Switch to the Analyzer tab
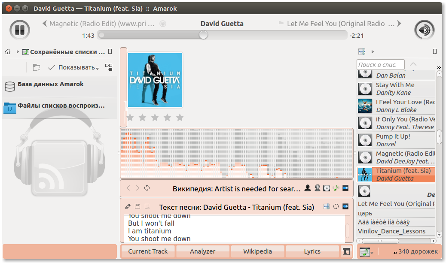The width and height of the screenshot is (446, 263). (202, 251)
